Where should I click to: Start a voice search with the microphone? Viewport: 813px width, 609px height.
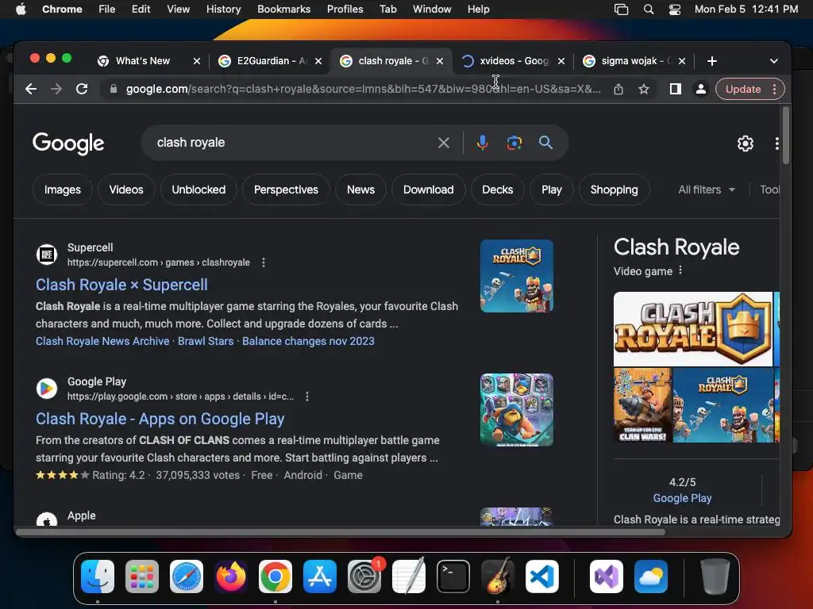(482, 143)
